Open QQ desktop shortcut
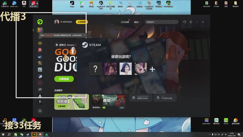This screenshot has width=243, height=137. pyautogui.click(x=24, y=4)
